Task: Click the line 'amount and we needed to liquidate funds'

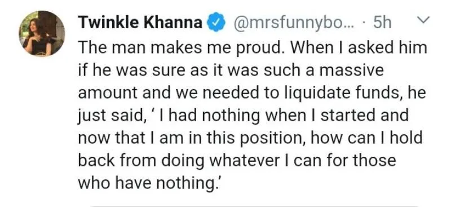Action: pyautogui.click(x=251, y=93)
